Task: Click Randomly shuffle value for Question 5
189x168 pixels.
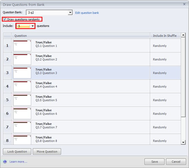Action: coord(160,100)
